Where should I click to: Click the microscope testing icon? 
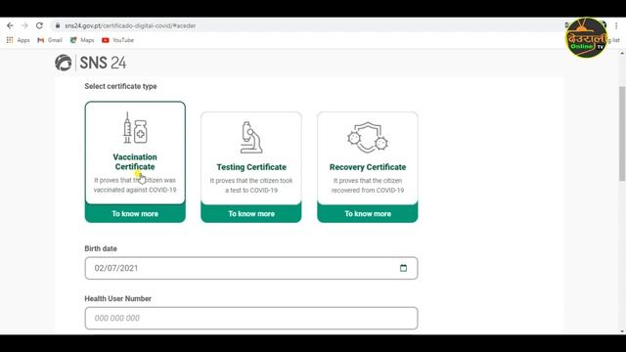pos(251,137)
